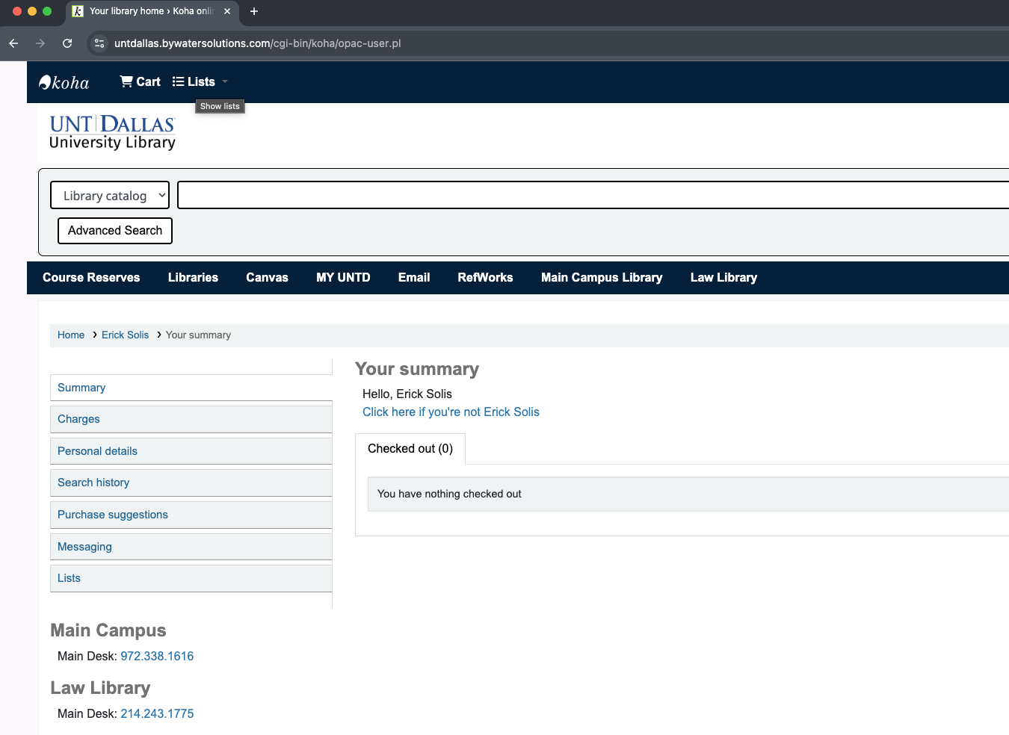
Task: Expand the Lists dropdown in the navbar
Action: click(225, 81)
